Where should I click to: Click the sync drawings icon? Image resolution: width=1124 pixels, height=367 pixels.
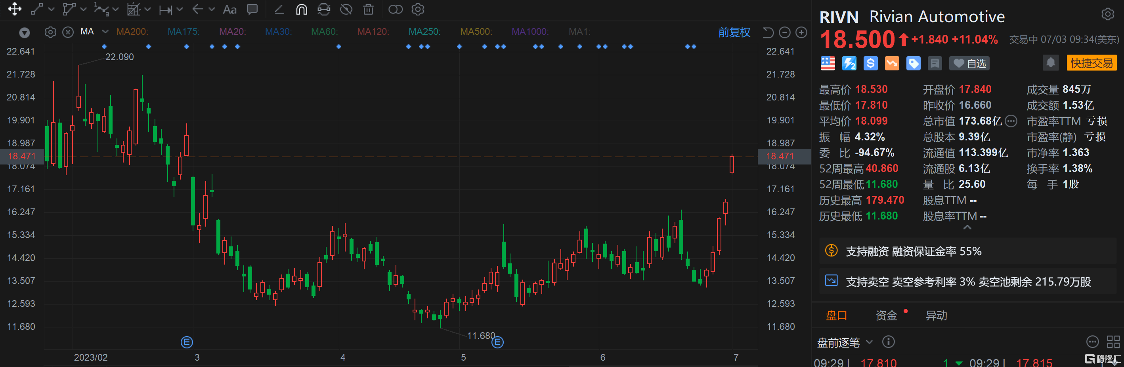[x=324, y=9]
